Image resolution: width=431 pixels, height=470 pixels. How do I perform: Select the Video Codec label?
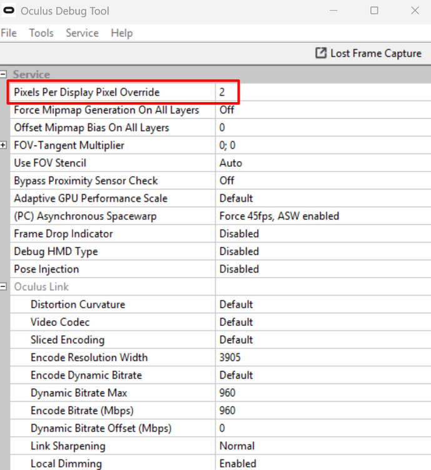point(60,322)
